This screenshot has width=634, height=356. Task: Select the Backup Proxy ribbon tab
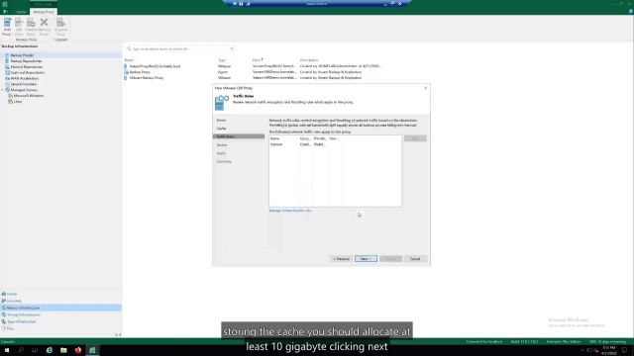(44, 12)
